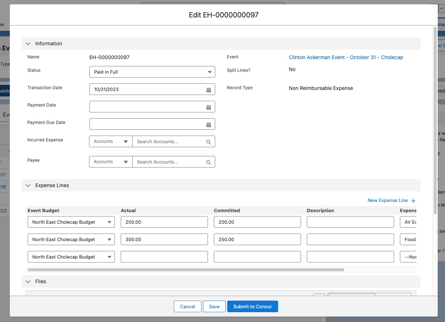Click the plus icon beside New Expense Line

point(413,200)
